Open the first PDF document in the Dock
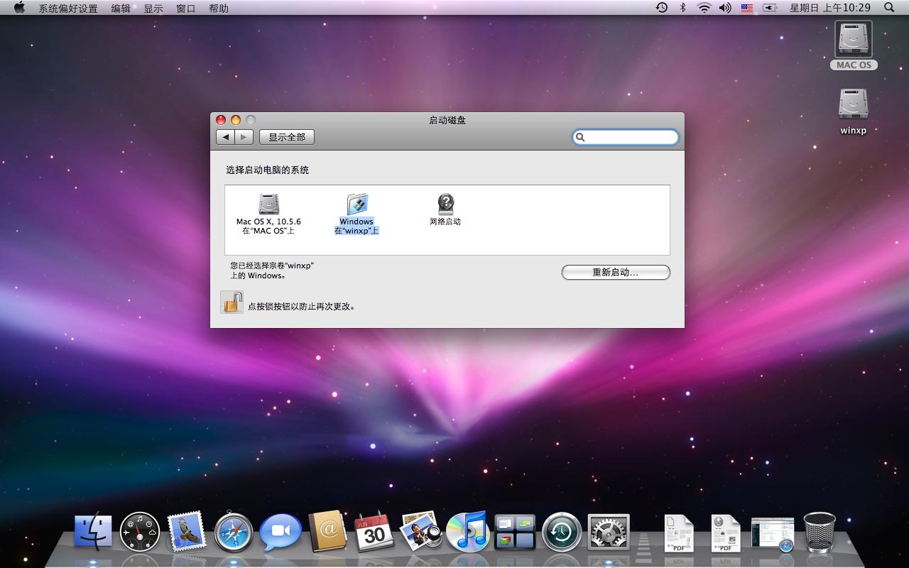This screenshot has height=568, width=909. pos(679,532)
